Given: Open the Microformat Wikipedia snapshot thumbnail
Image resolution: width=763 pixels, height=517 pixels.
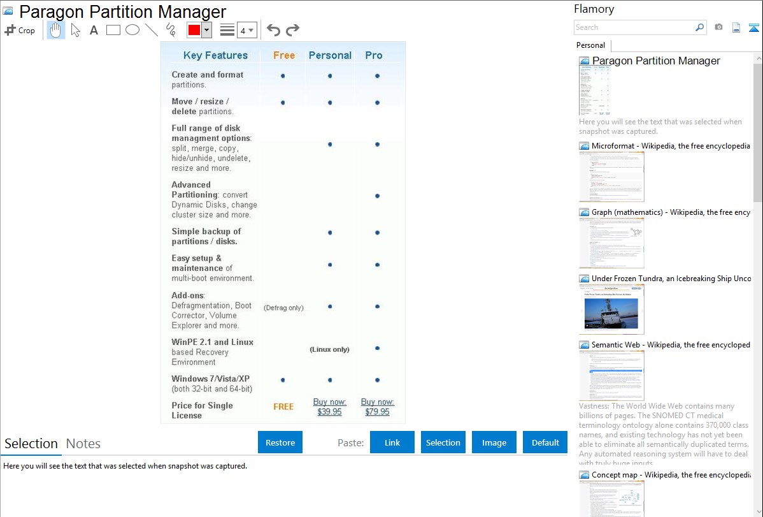Looking at the screenshot, I should pos(611,177).
